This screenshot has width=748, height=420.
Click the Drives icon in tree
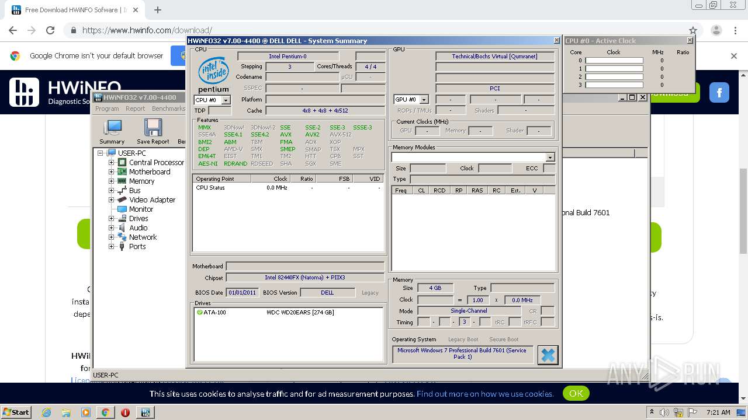point(122,219)
